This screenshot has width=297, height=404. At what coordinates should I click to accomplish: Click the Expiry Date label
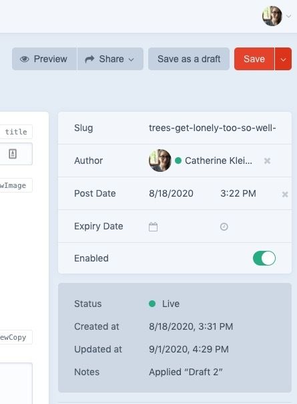pyautogui.click(x=99, y=226)
